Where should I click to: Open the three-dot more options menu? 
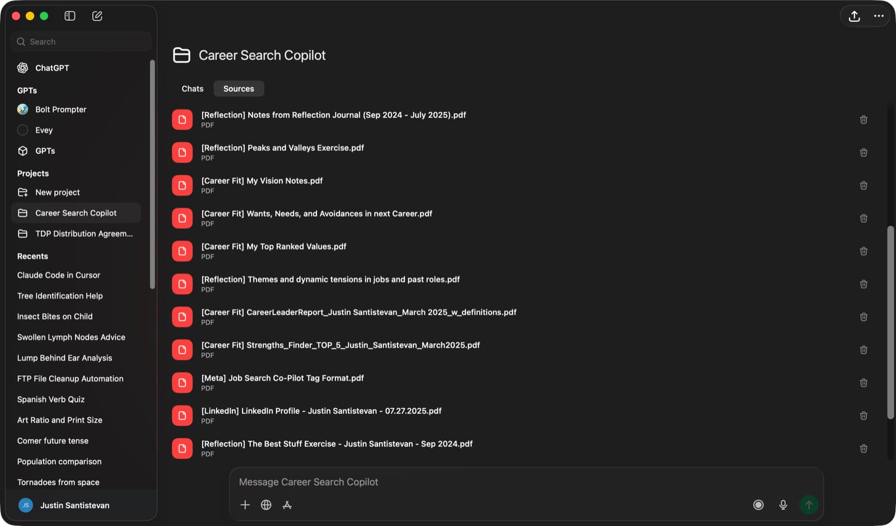(879, 16)
